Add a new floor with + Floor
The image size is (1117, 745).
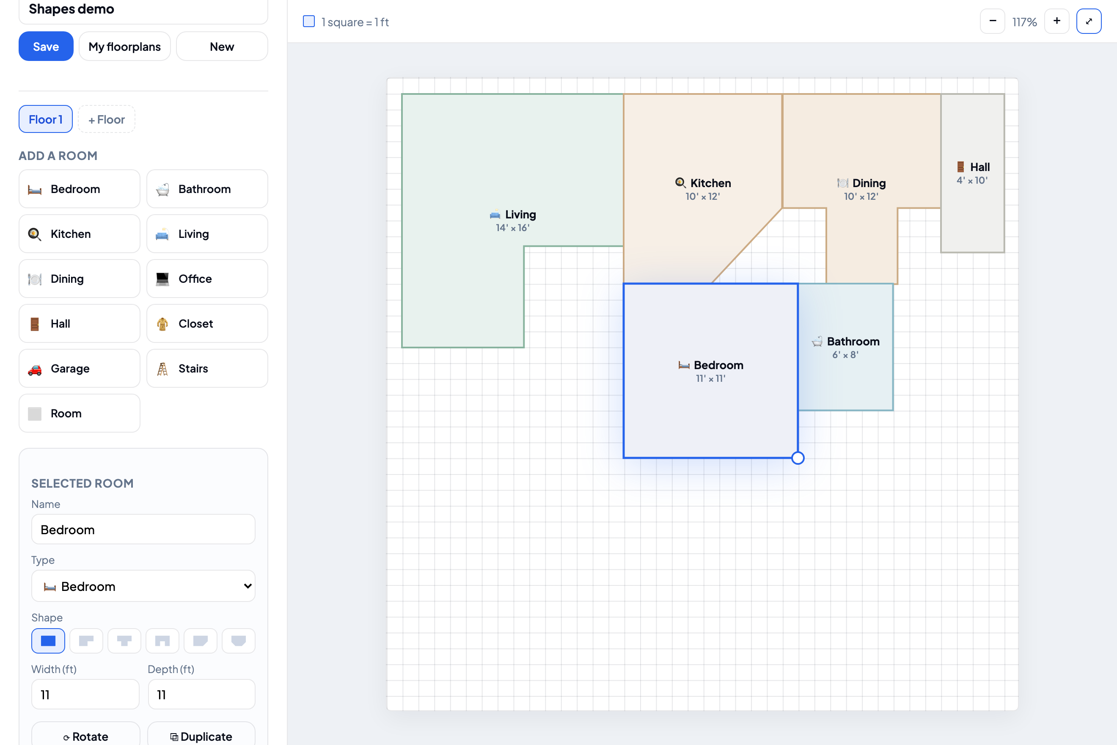(106, 119)
